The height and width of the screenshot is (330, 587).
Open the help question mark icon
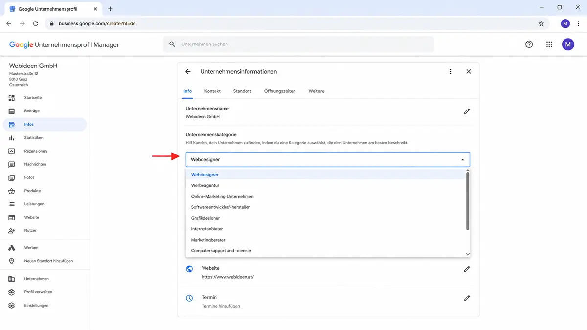[529, 44]
